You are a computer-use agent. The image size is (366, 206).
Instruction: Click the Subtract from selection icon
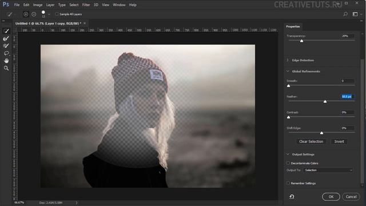[34, 14]
